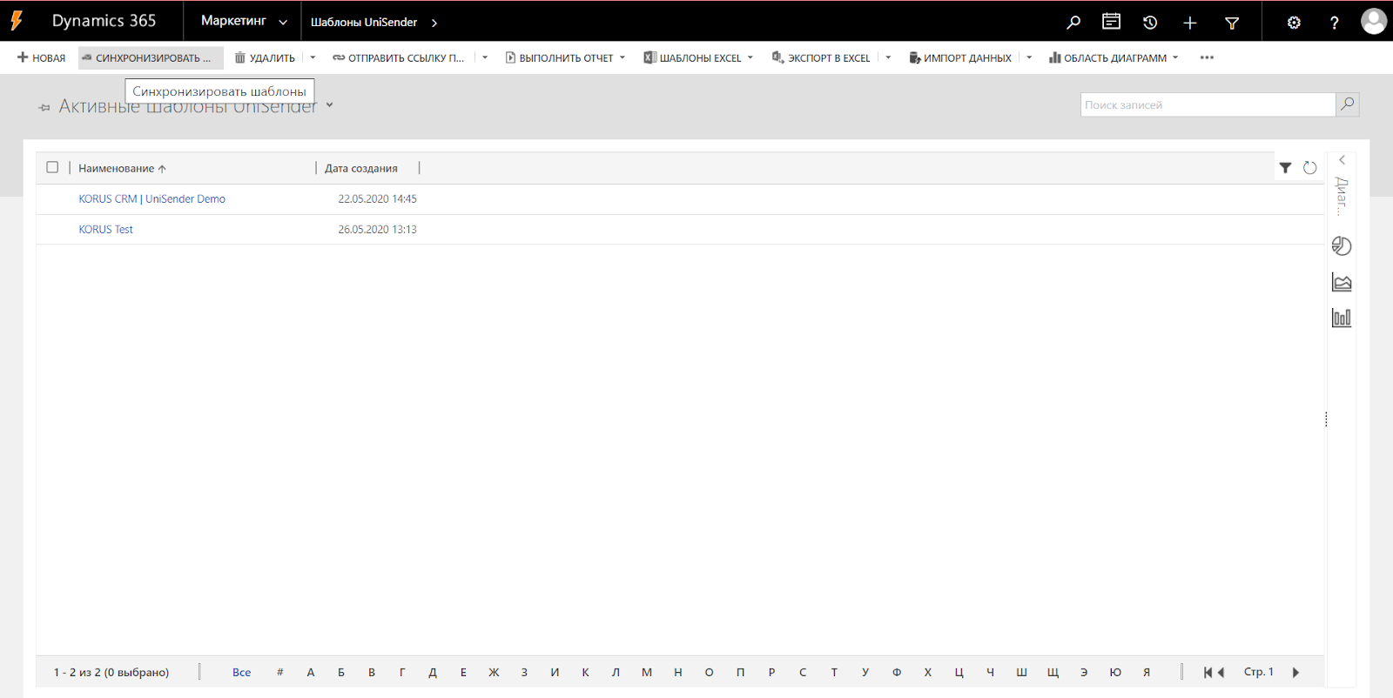The image size is (1393, 698).
Task: Create a new record with НОВАЯ
Action: [x=41, y=57]
